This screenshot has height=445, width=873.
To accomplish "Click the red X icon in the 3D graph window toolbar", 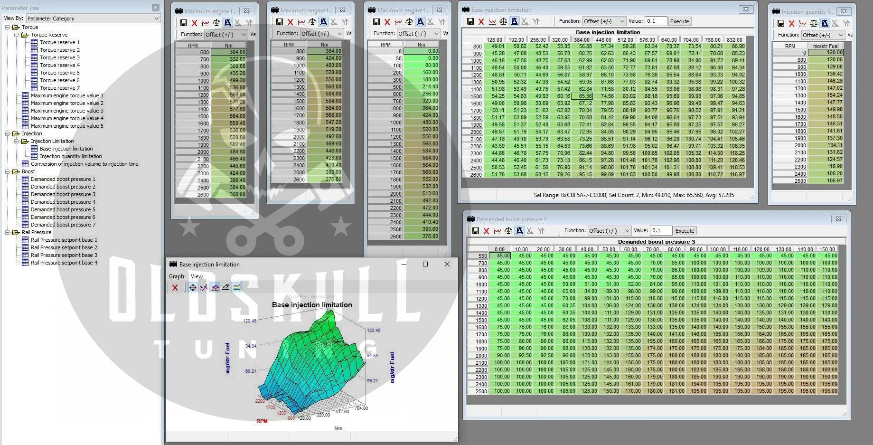I will 175,287.
